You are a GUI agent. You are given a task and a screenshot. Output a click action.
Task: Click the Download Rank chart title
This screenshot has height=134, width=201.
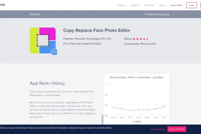click(x=136, y=77)
